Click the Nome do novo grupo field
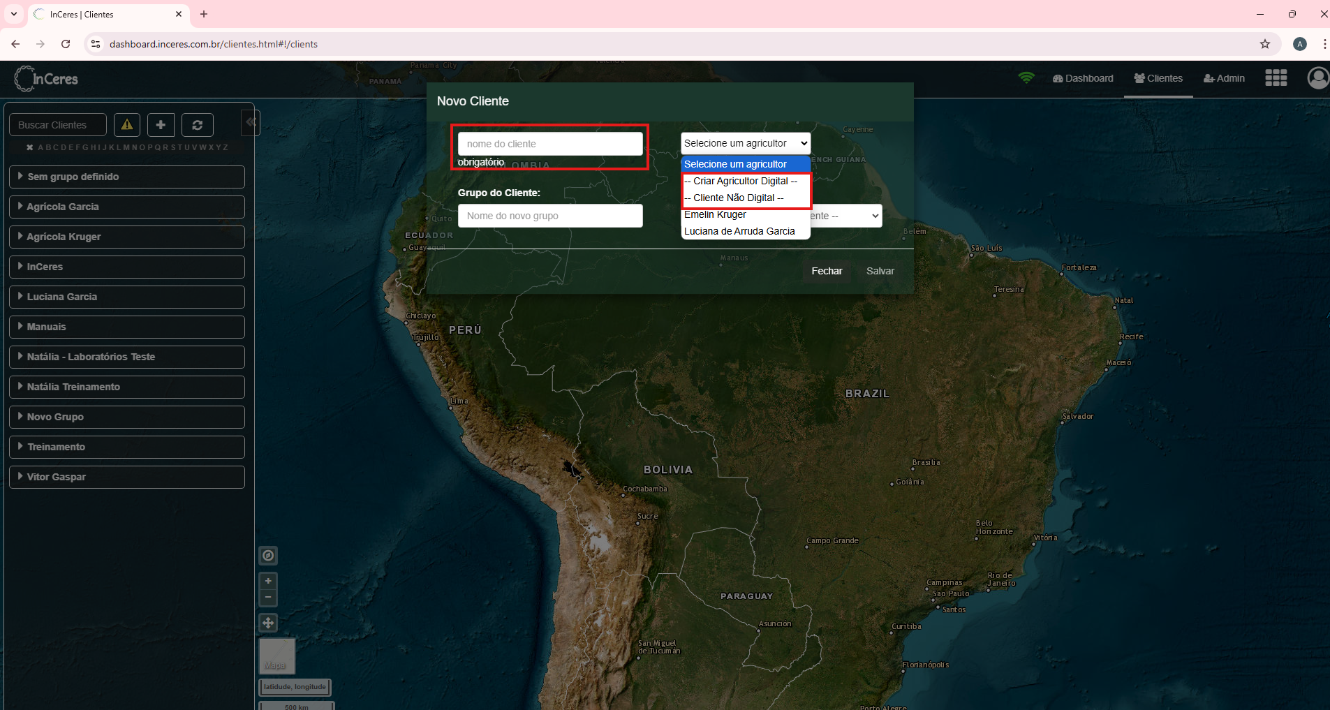 [x=550, y=216]
